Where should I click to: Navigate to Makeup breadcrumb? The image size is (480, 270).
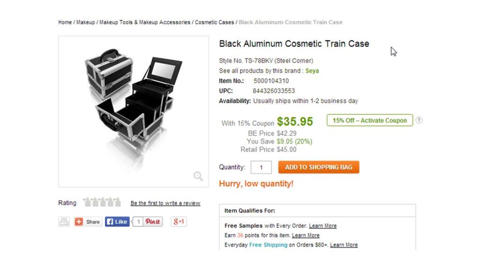[85, 22]
